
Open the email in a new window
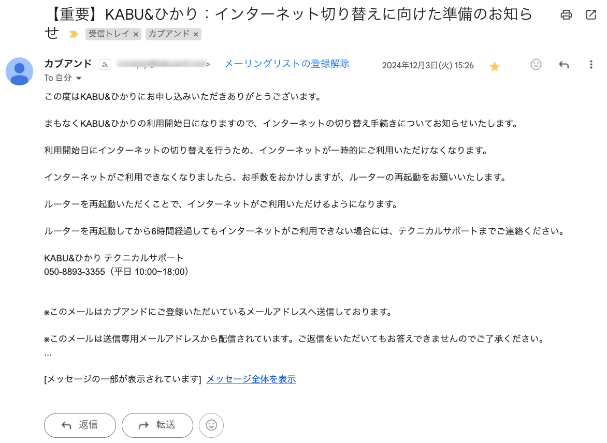pyautogui.click(x=591, y=15)
